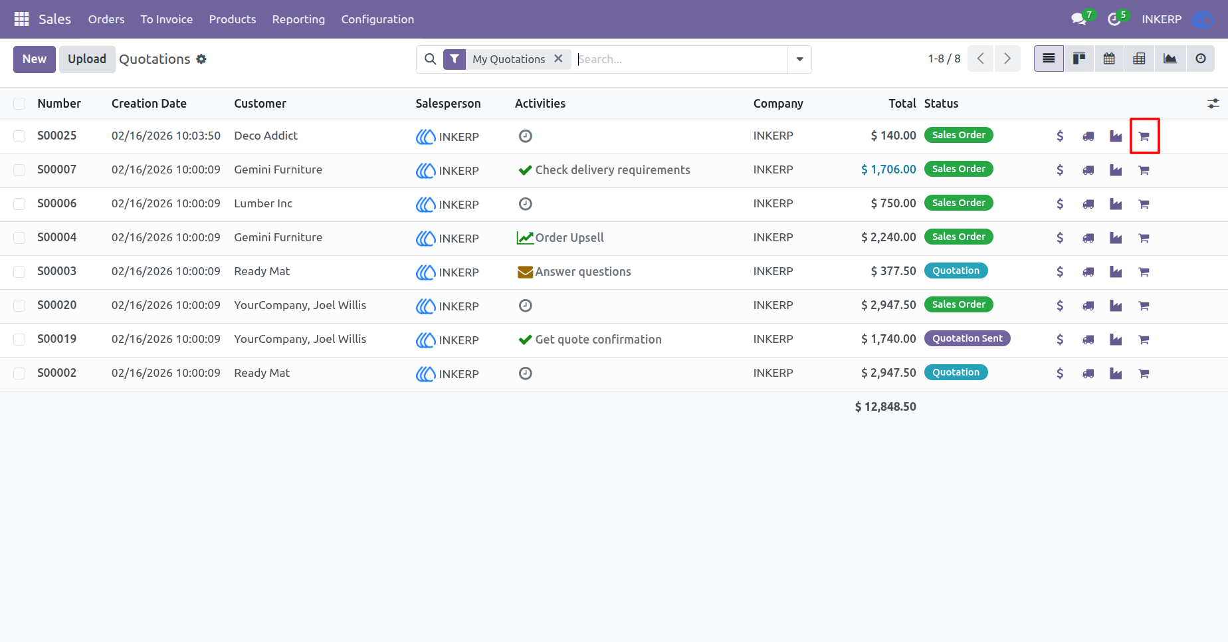This screenshot has height=642, width=1228.
Task: Click the search magnifier icon
Action: pos(430,59)
